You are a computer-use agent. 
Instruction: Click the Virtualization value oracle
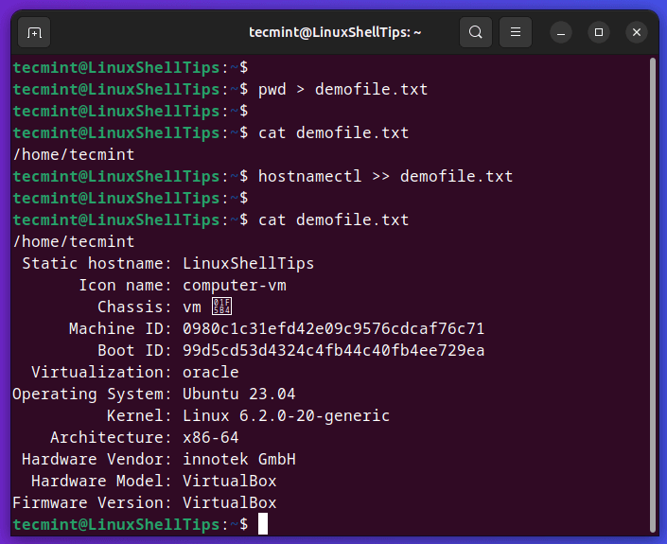click(x=211, y=372)
